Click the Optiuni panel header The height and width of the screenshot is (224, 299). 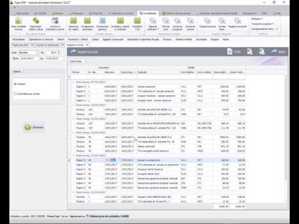point(37,72)
